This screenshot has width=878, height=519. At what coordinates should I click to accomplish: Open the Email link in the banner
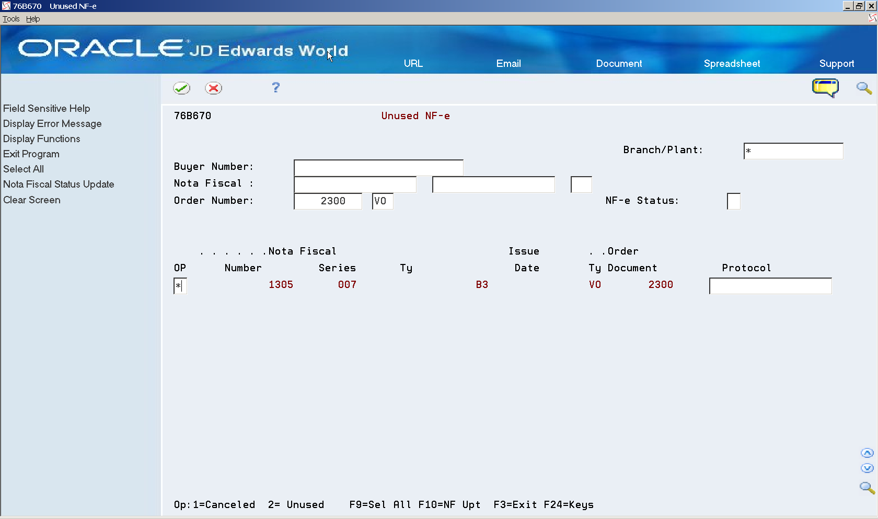tap(509, 63)
